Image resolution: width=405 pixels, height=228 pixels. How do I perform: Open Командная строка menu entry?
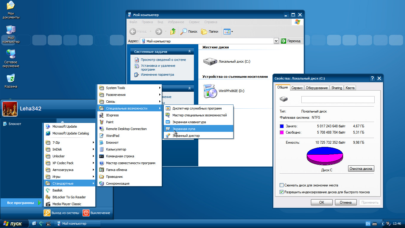pos(130,156)
